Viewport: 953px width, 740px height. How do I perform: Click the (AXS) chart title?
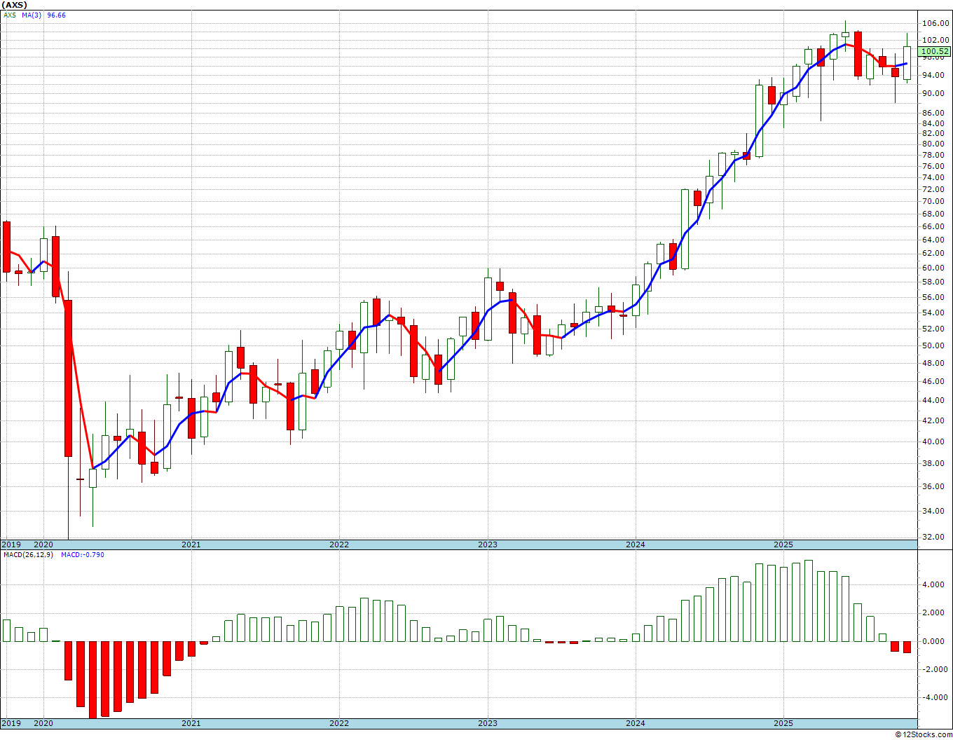(15, 5)
